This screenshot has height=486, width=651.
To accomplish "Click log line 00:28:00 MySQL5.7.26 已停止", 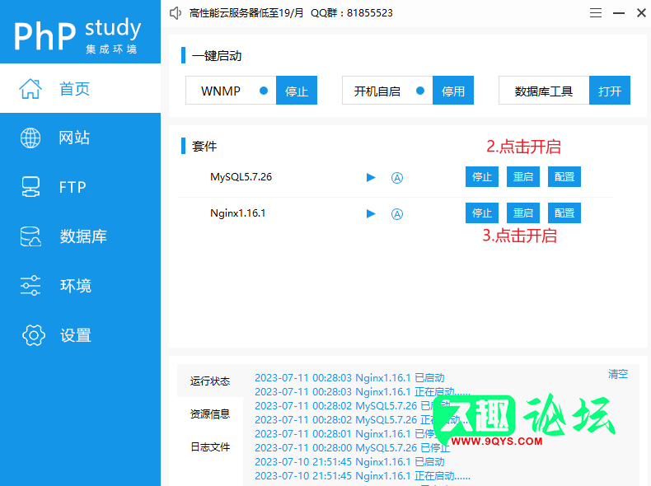I will 352,448.
